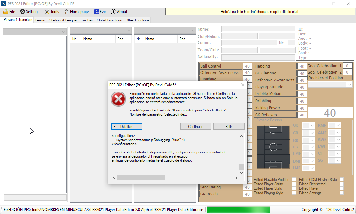Open the GK playable position dropdown
Image resolution: width=356 pixels, height=214 pixels.
308,125
